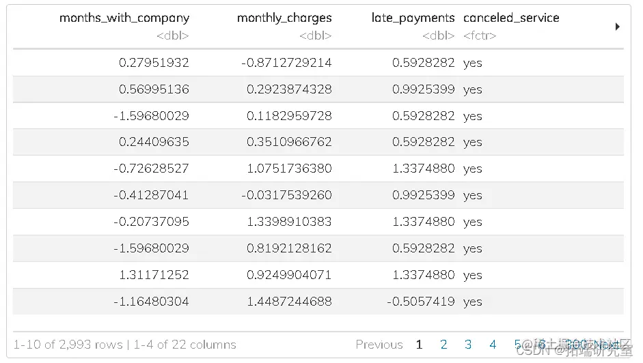Select the cell with value -0.8712729214
643x363 pixels.
tap(286, 63)
